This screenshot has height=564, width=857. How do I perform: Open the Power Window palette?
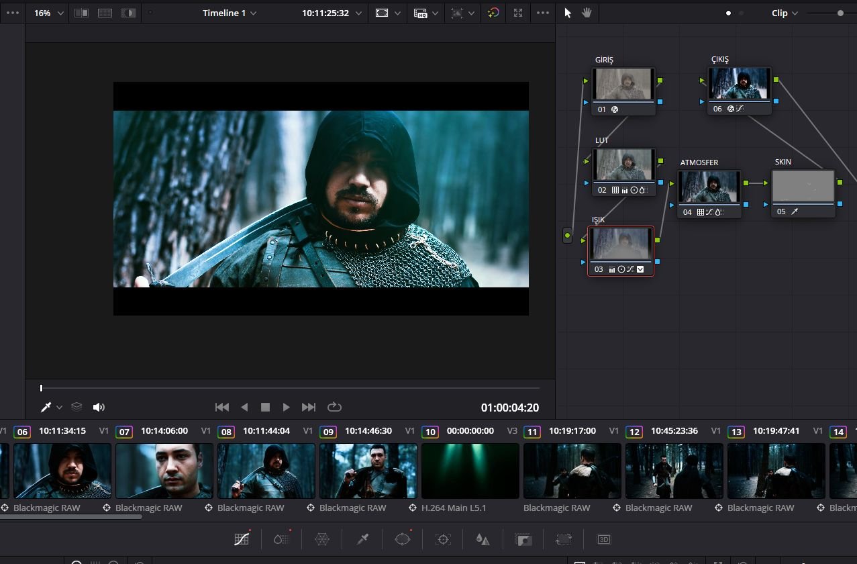(403, 539)
